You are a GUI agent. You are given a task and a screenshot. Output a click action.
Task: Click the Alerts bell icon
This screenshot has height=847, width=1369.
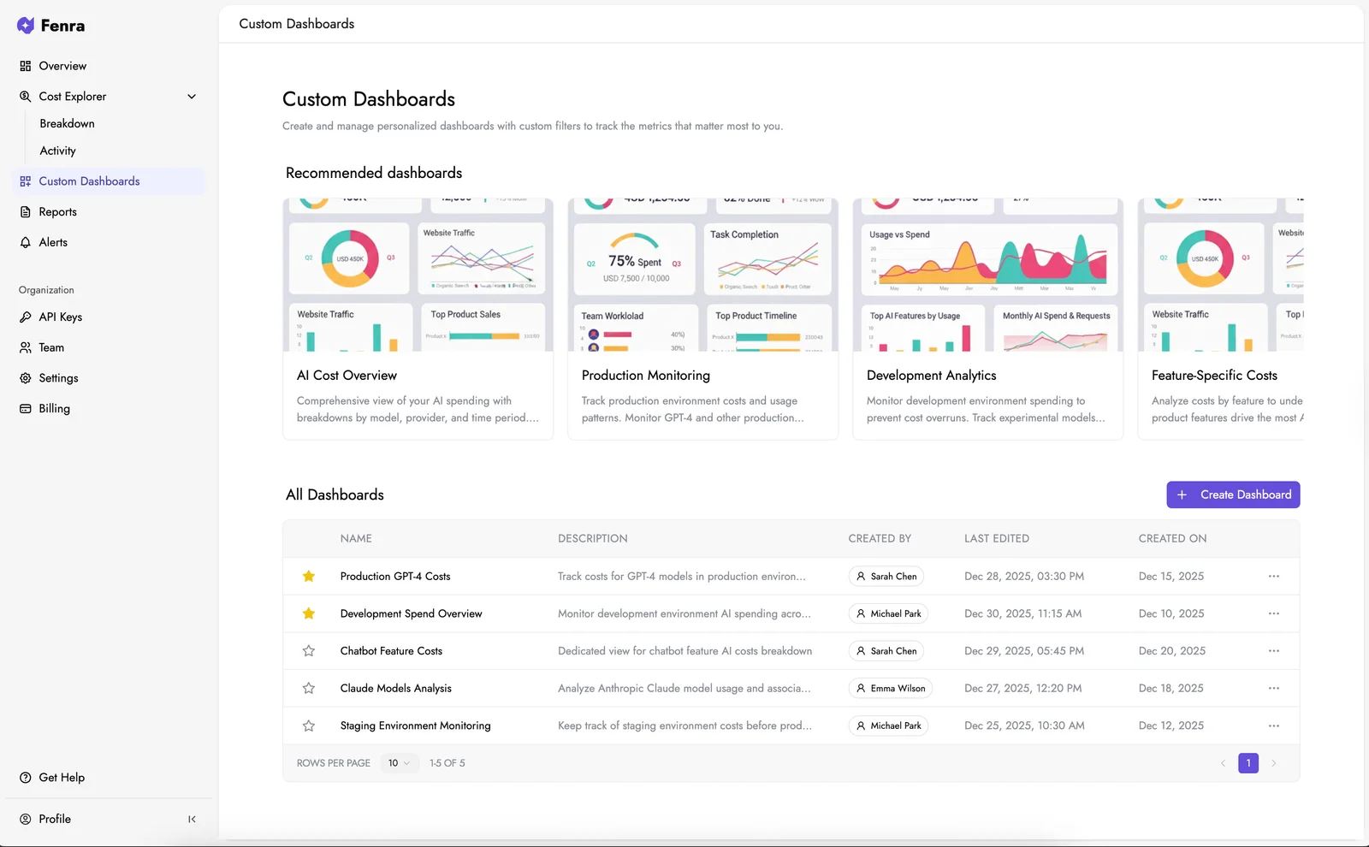tap(25, 242)
